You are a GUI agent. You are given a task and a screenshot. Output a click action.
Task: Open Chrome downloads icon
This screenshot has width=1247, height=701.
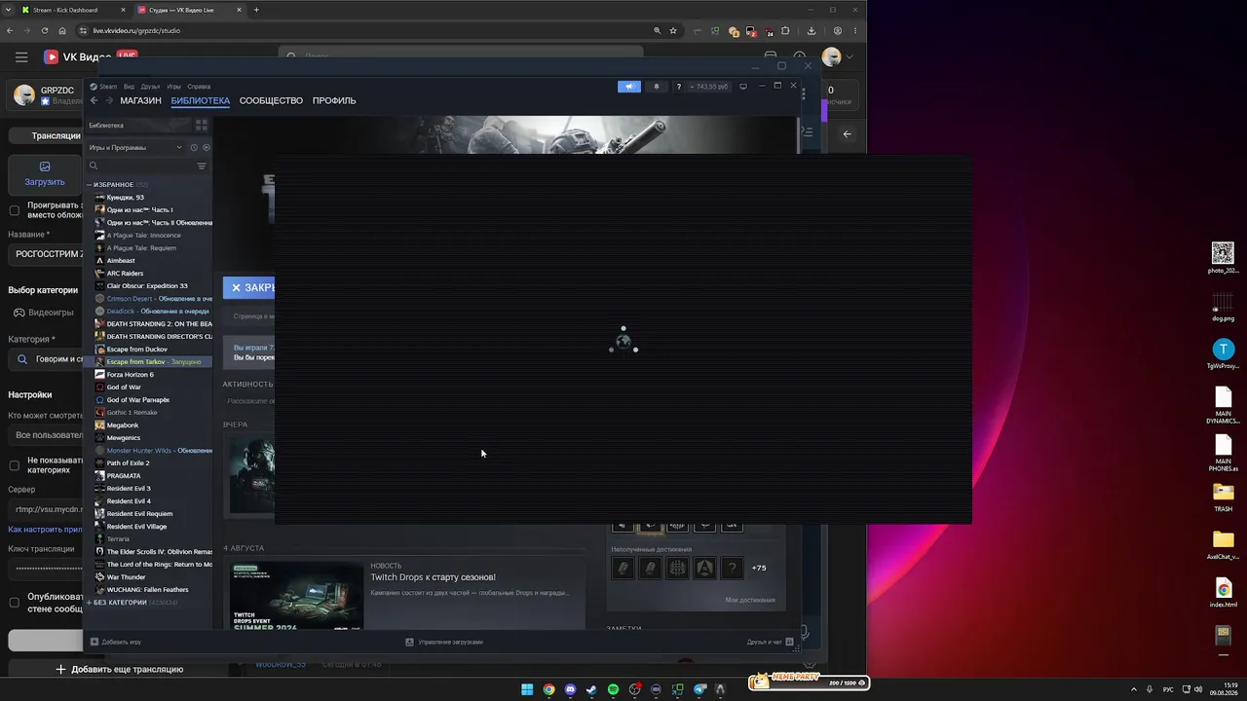(x=812, y=30)
